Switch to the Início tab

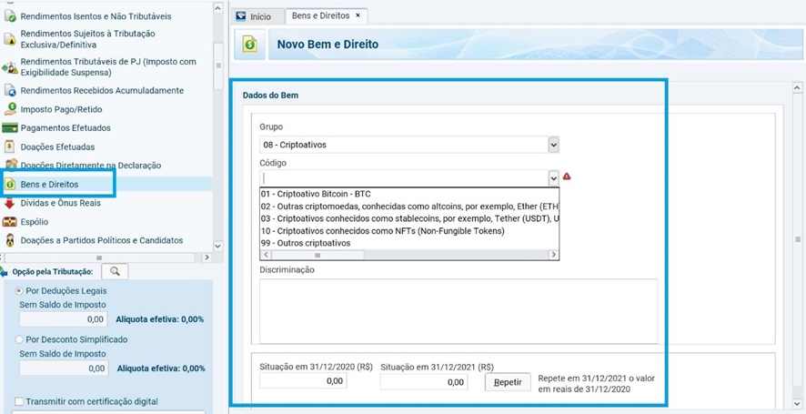click(254, 16)
